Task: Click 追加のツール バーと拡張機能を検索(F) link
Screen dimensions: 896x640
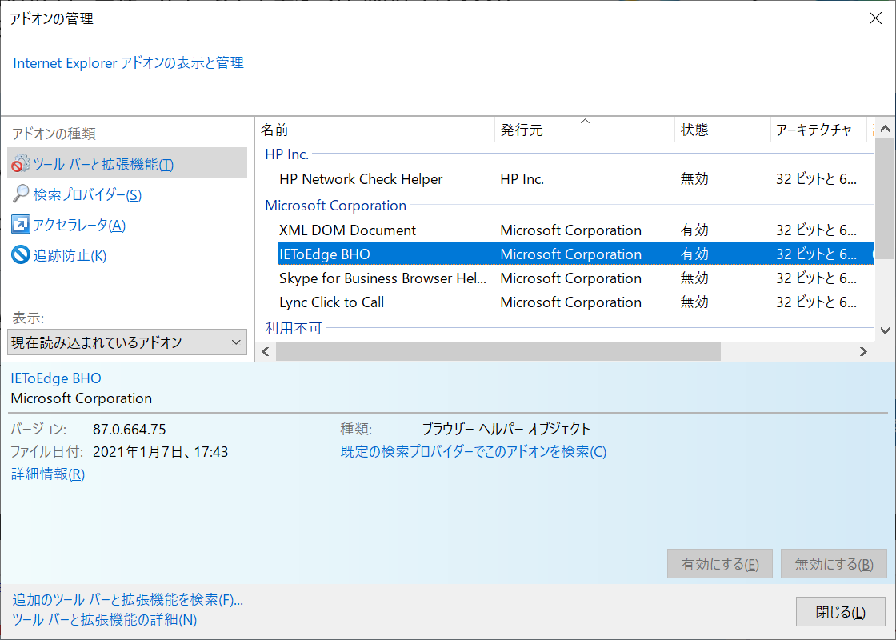Action: tap(128, 599)
